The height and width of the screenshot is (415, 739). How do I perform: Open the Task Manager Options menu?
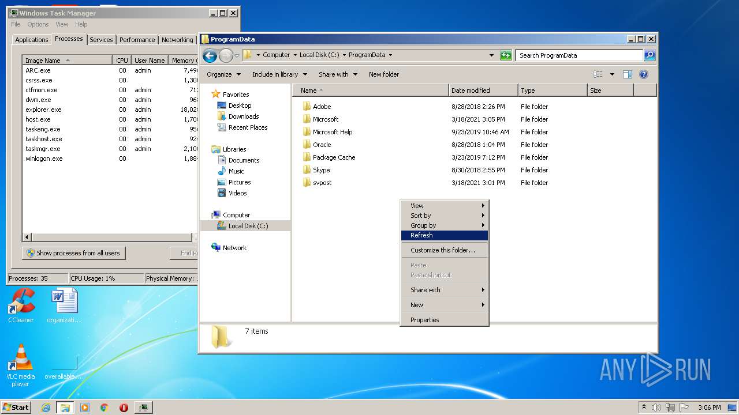(38, 24)
